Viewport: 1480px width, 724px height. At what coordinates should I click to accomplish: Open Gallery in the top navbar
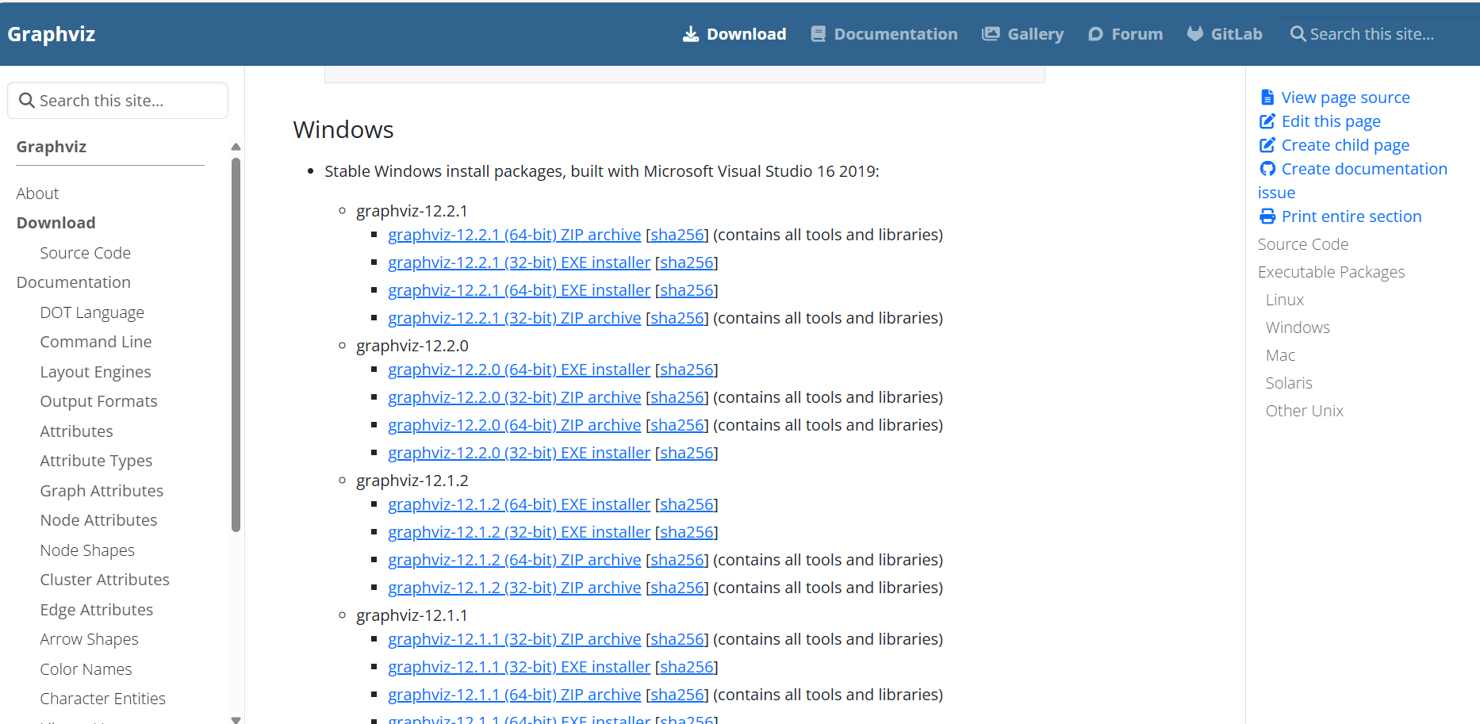point(1022,34)
